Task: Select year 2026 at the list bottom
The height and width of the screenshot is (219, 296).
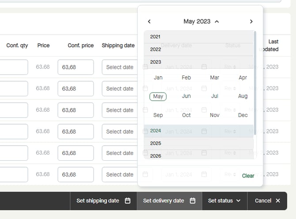Action: tap(156, 155)
